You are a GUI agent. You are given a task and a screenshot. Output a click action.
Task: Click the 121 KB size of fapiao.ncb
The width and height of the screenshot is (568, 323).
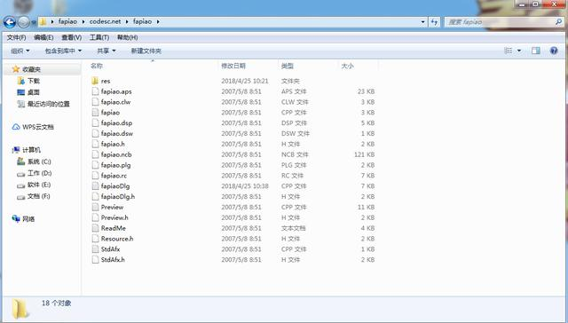tap(365, 154)
